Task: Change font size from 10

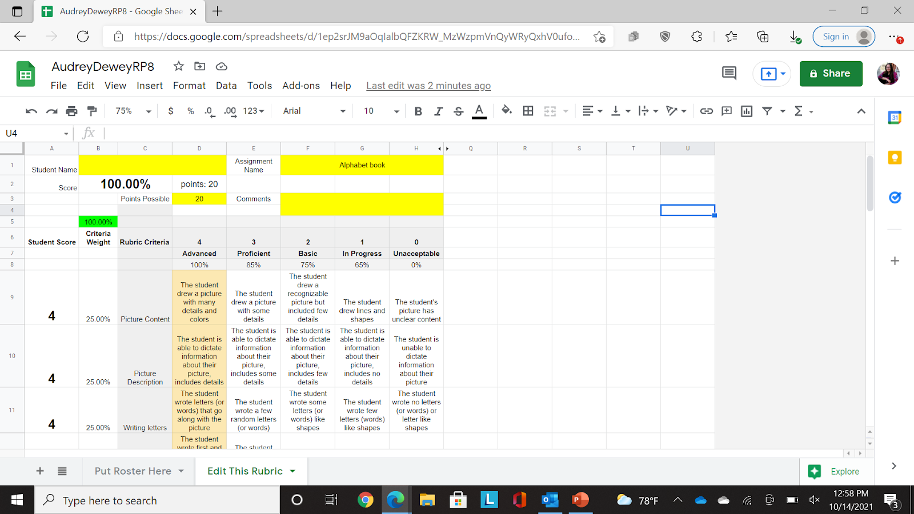Action: coord(381,111)
